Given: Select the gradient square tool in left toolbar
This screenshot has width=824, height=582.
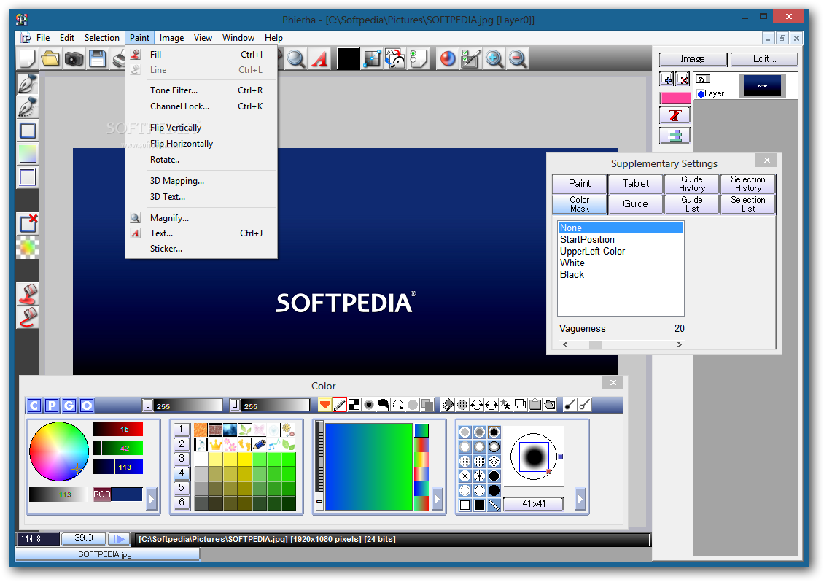Looking at the screenshot, I should (x=27, y=153).
